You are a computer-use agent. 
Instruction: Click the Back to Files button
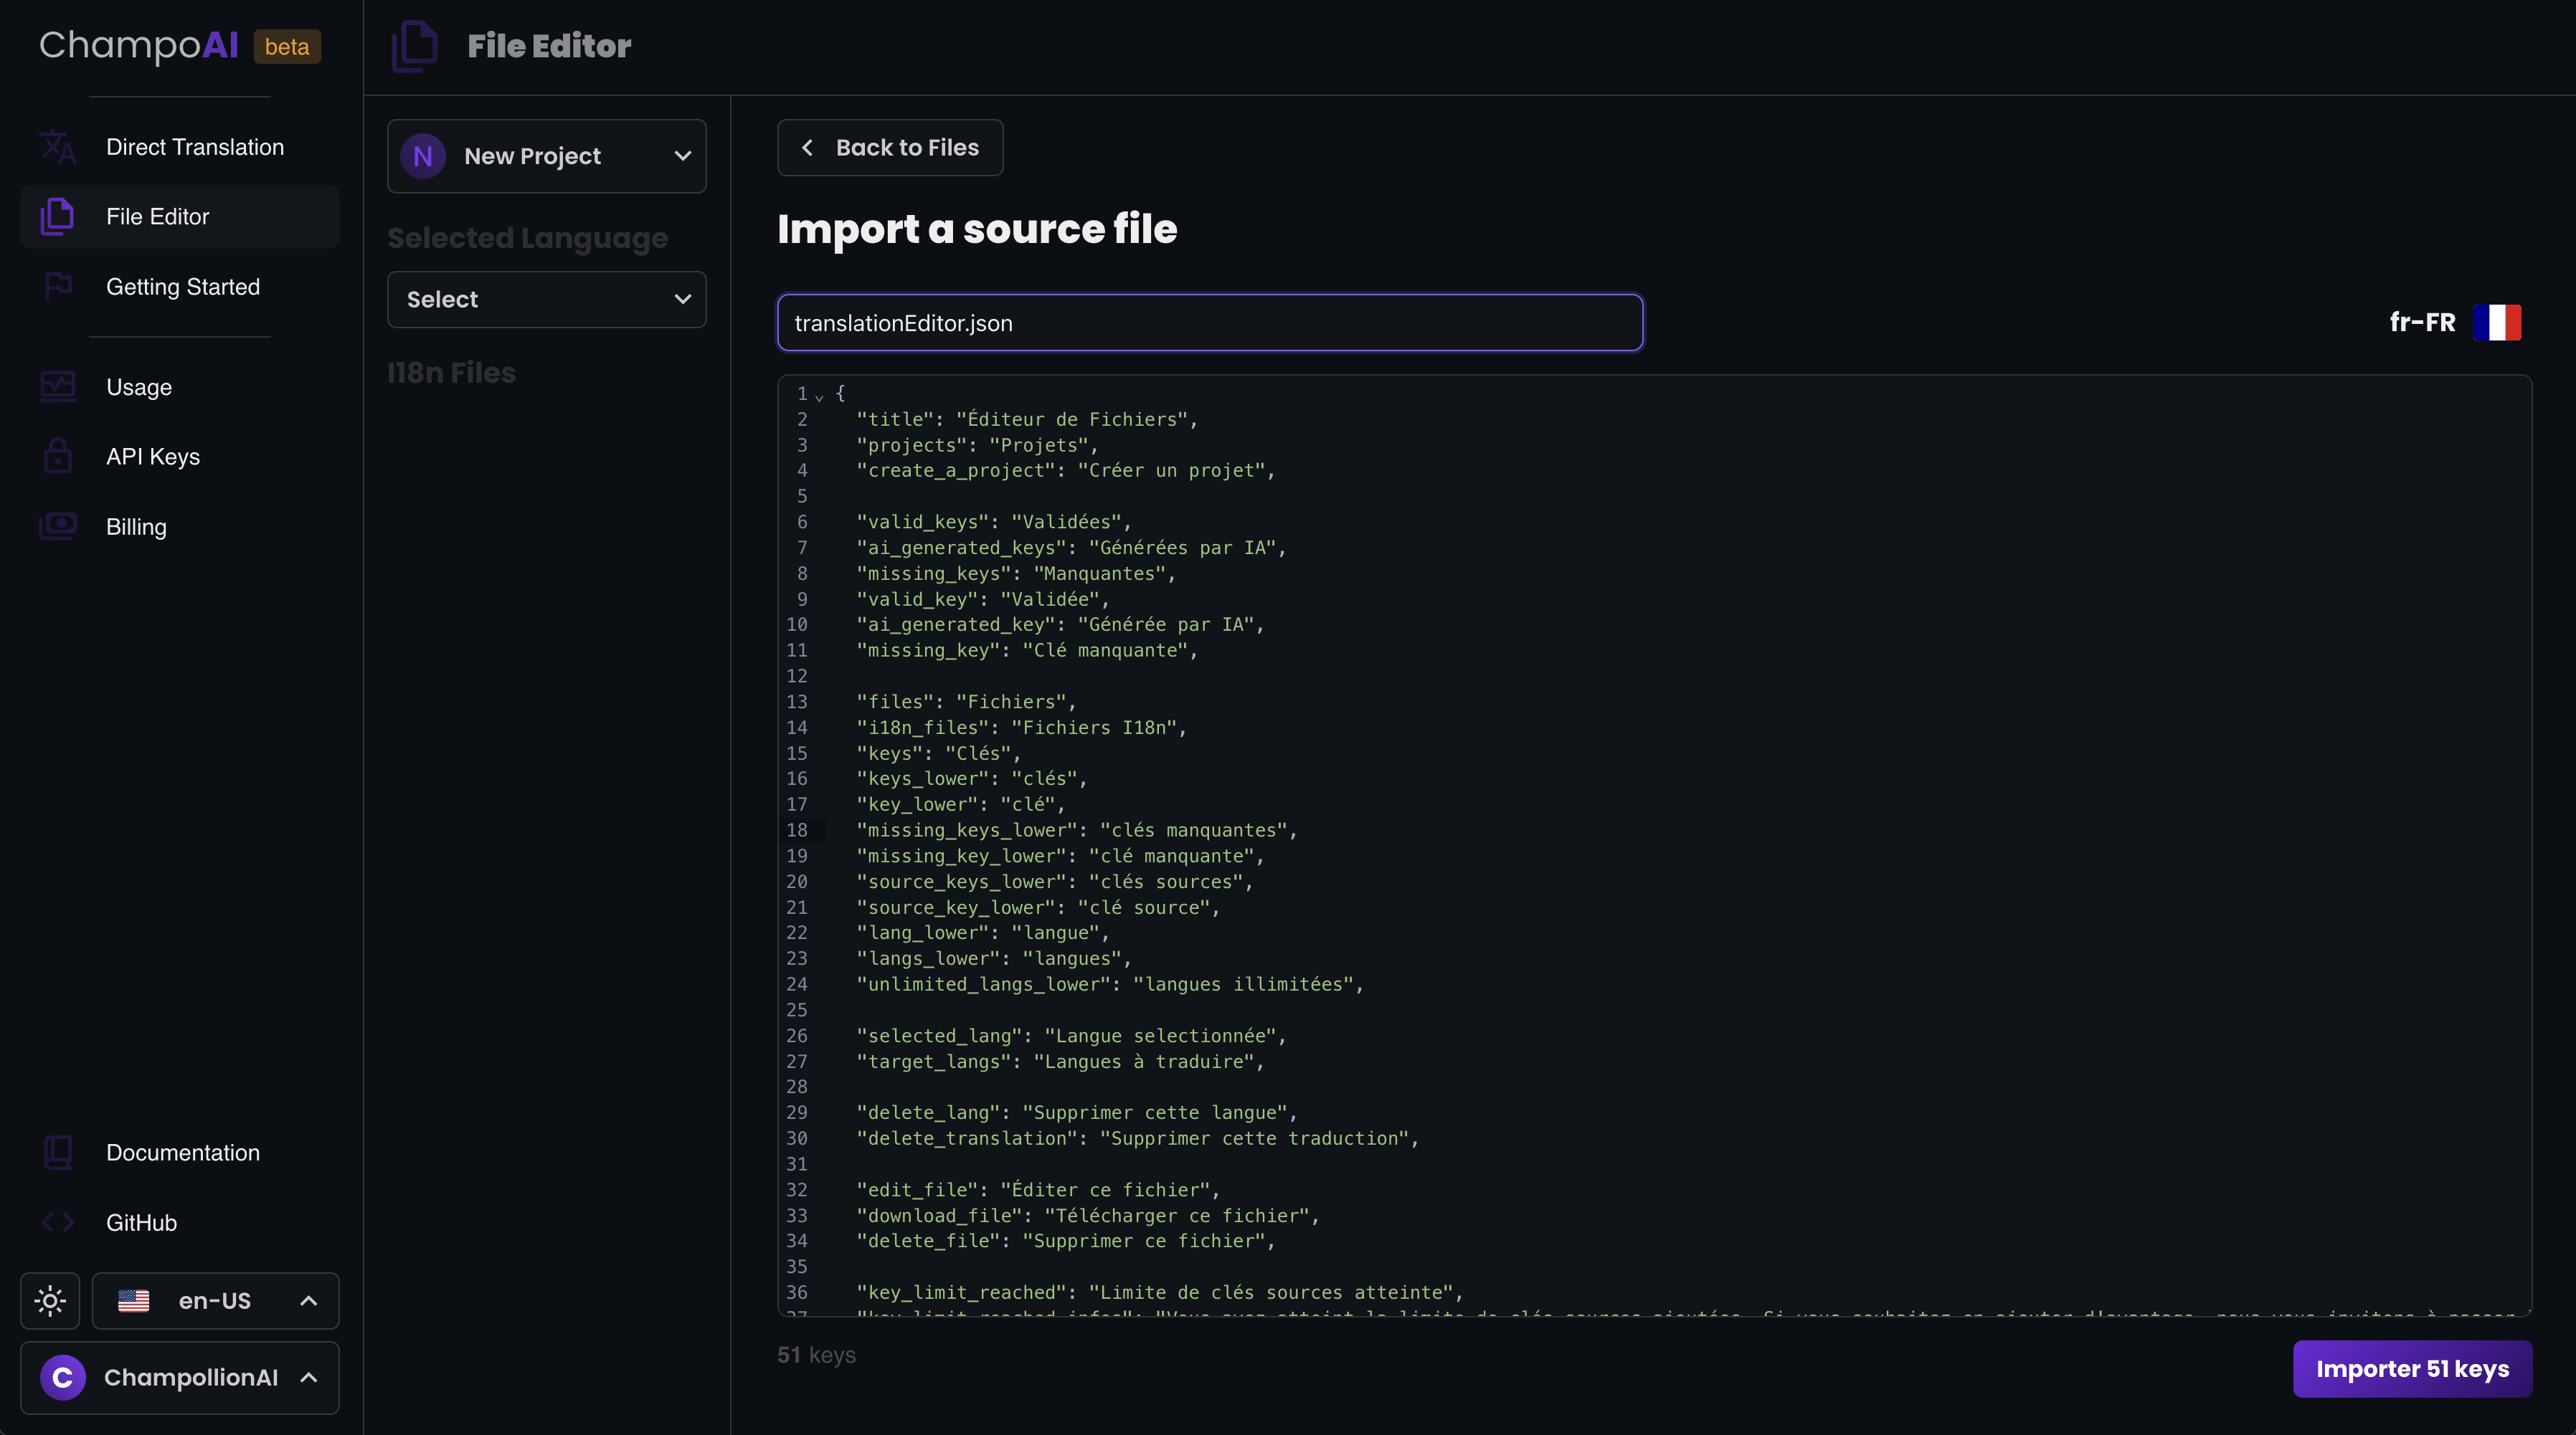890,148
